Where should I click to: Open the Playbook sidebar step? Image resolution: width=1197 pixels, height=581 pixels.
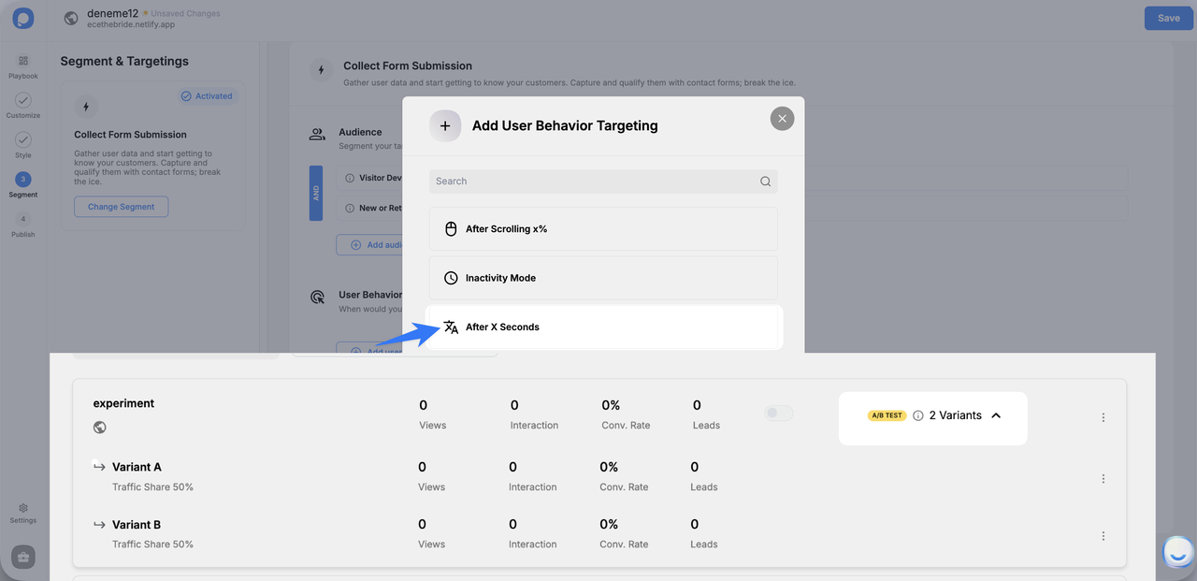(23, 66)
